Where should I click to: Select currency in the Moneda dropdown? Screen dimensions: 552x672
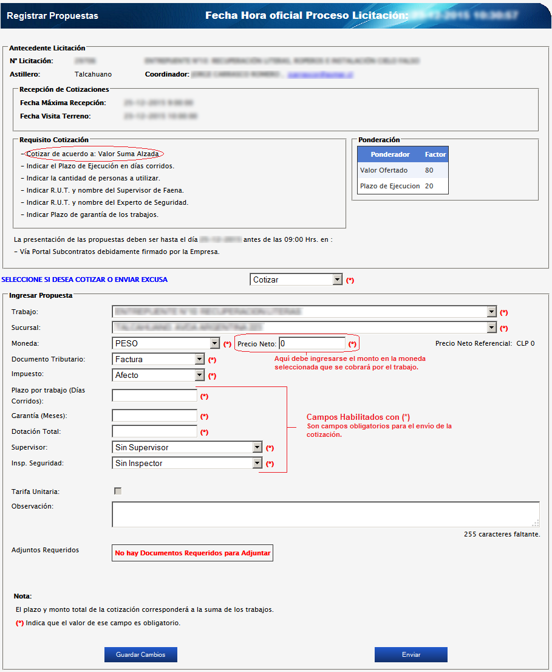click(x=166, y=343)
